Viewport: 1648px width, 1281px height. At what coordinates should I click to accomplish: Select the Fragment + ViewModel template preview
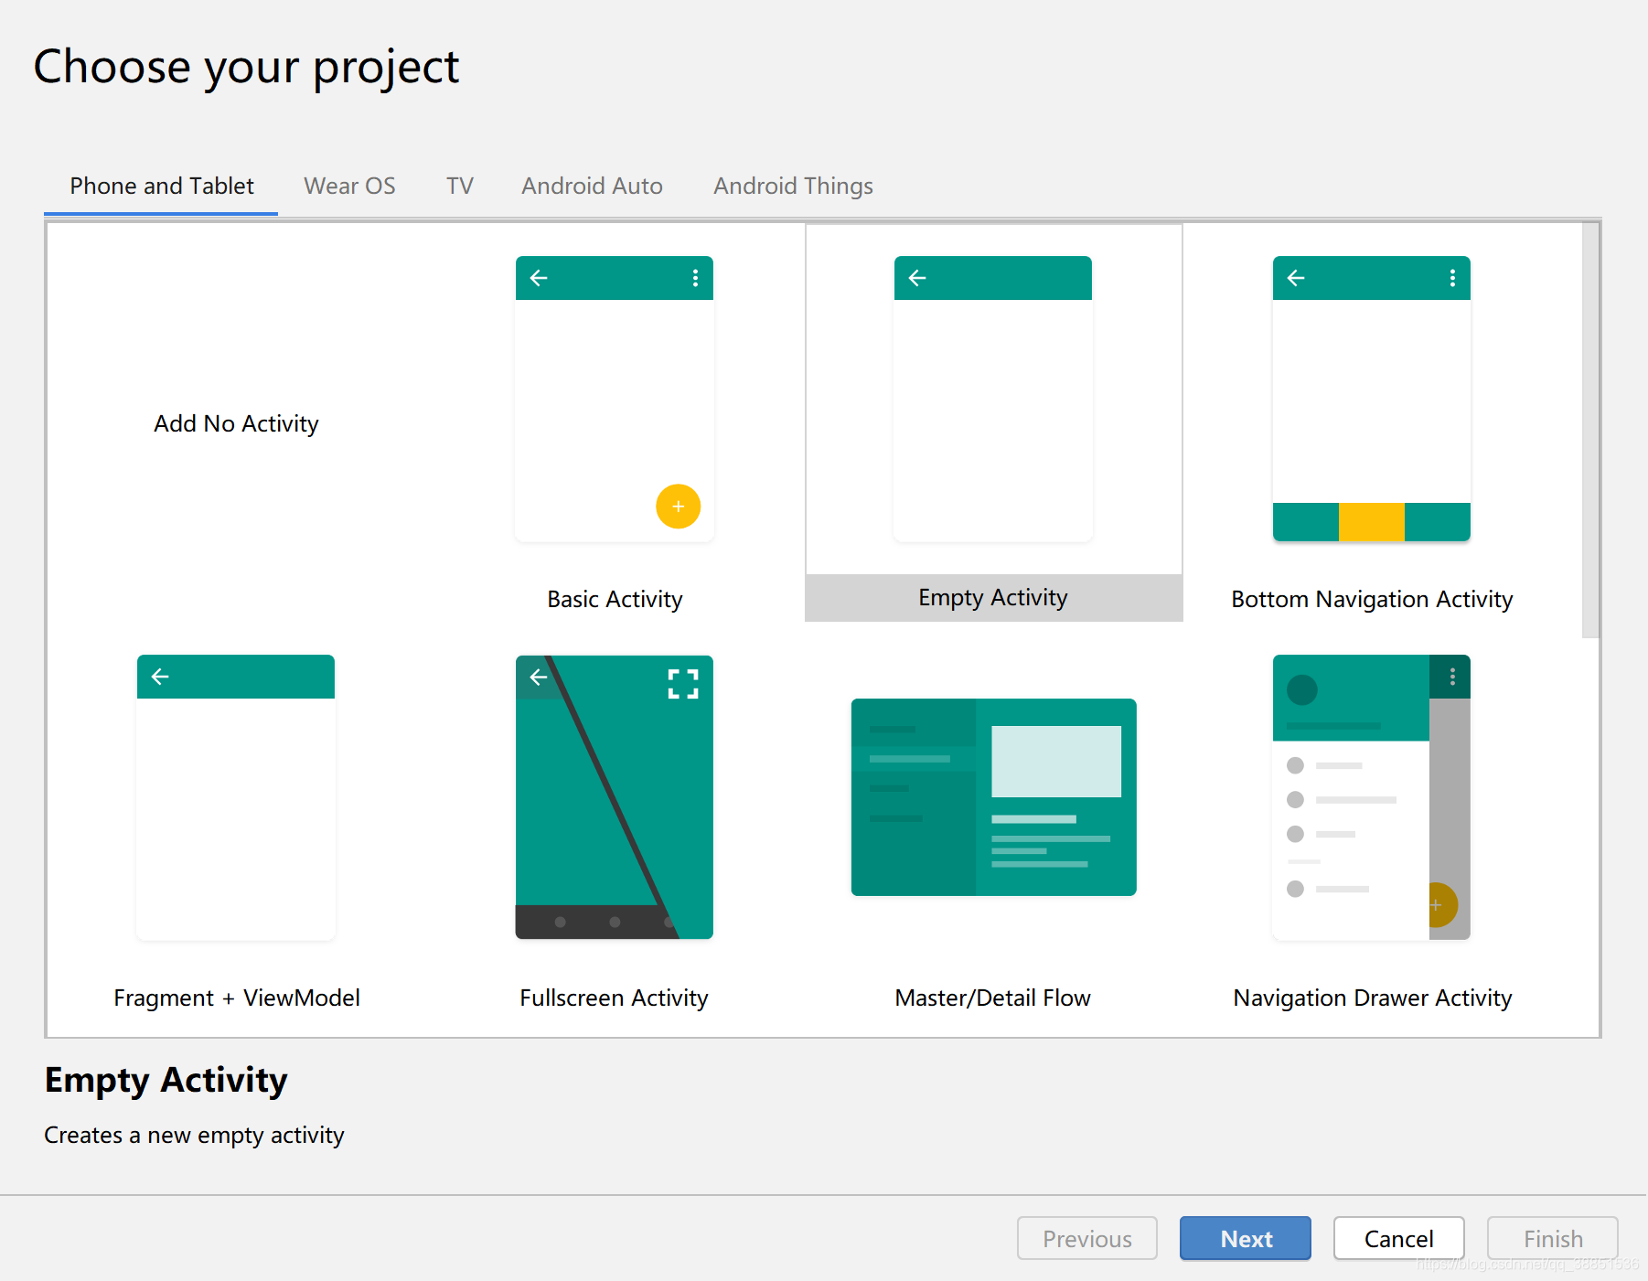pos(236,797)
